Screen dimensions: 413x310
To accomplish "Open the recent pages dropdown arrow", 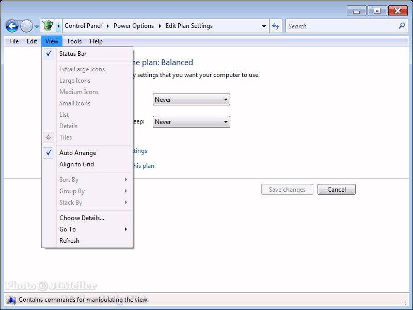I will click(x=37, y=26).
